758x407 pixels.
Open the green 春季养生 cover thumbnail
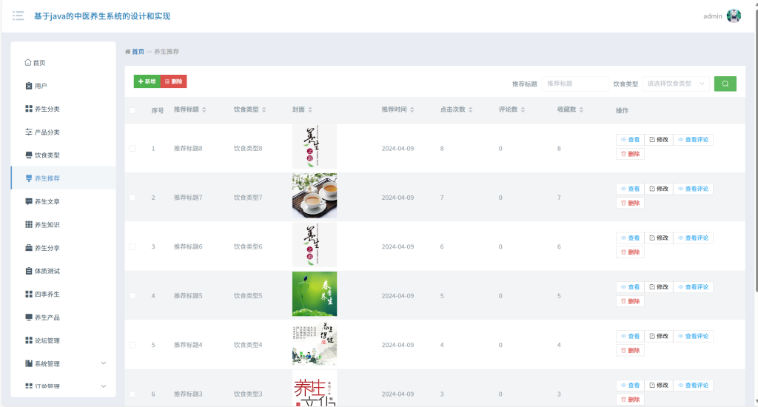[314, 294]
